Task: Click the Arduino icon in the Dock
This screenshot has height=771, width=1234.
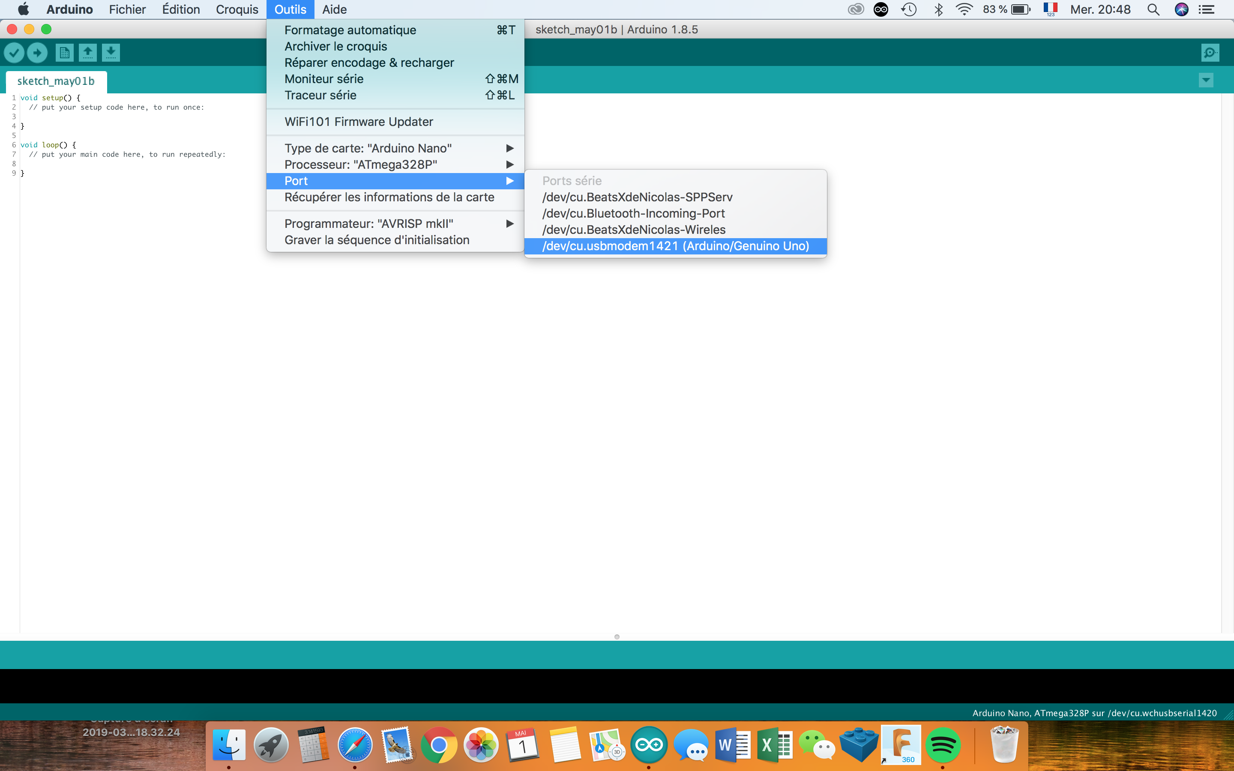Action: 649,745
